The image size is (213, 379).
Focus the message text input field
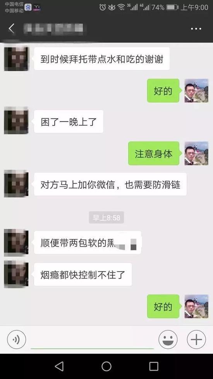click(x=92, y=340)
